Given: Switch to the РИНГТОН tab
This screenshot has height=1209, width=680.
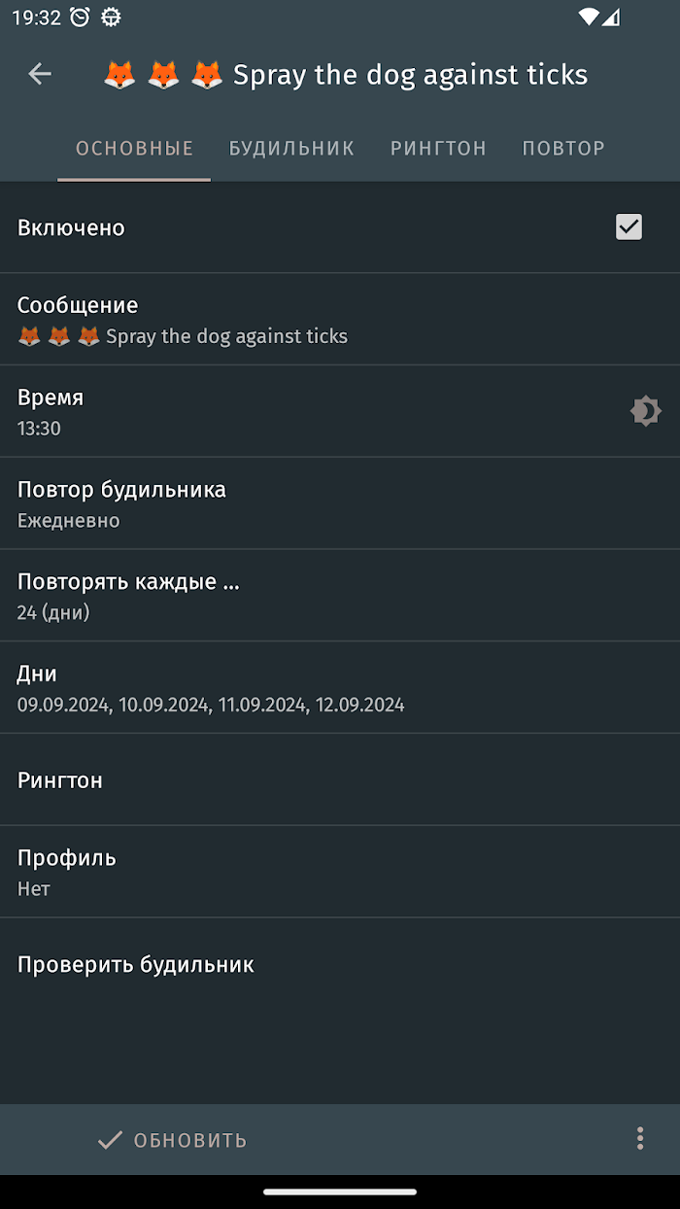Looking at the screenshot, I should point(438,149).
